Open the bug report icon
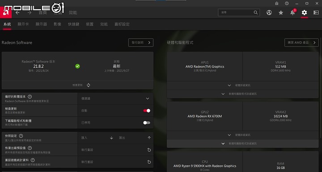 click(277, 3)
